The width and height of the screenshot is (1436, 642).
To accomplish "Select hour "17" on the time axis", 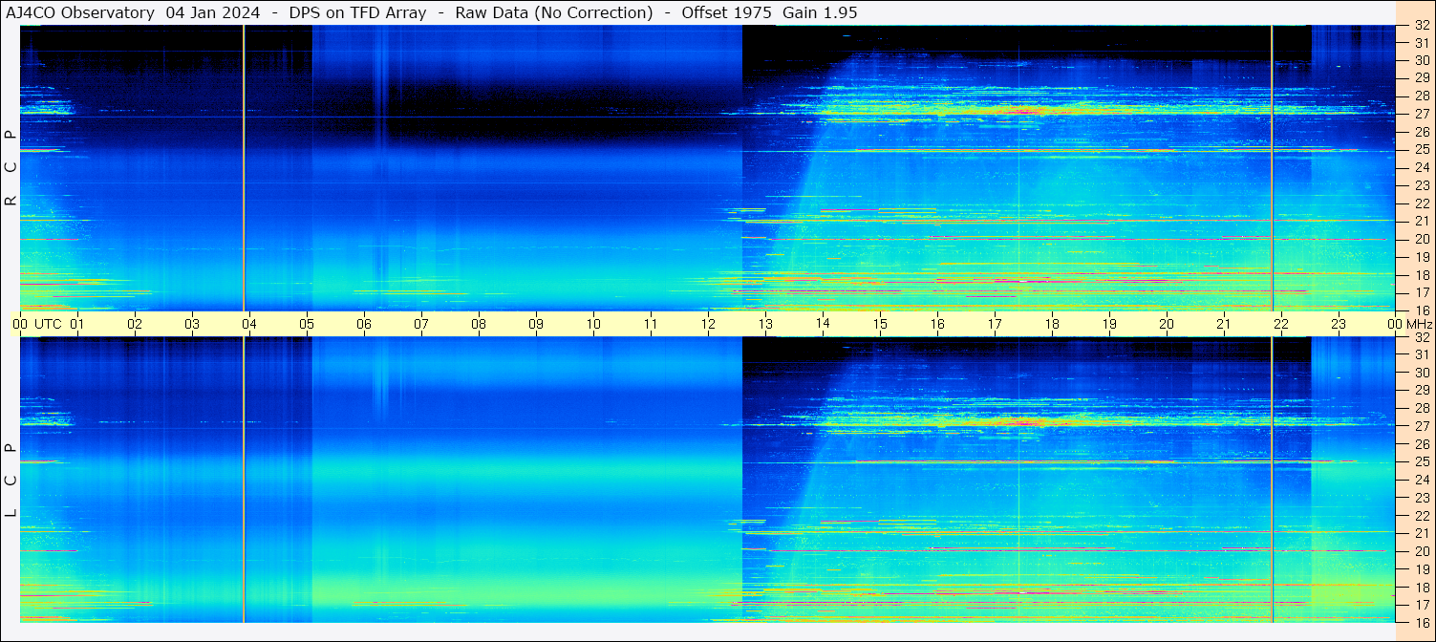I will (x=995, y=324).
